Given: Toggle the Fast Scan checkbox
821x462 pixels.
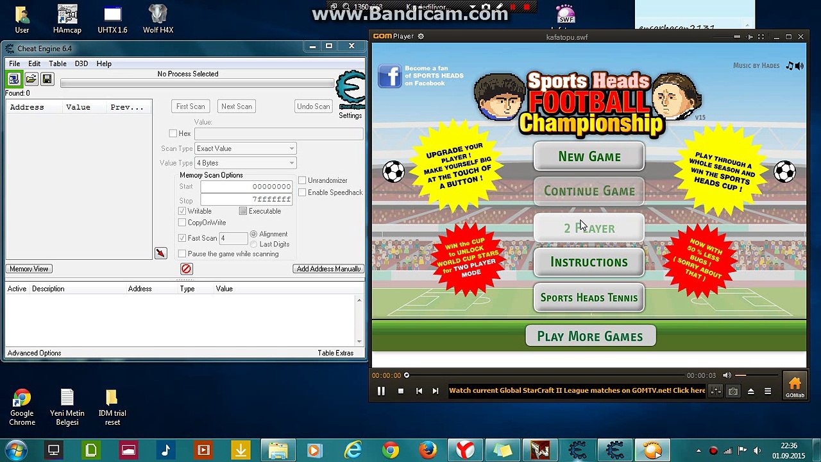Looking at the screenshot, I should pos(182,238).
